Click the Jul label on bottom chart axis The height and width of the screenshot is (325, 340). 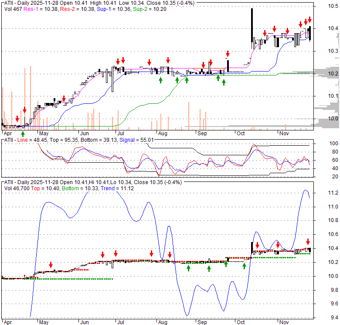(120, 322)
